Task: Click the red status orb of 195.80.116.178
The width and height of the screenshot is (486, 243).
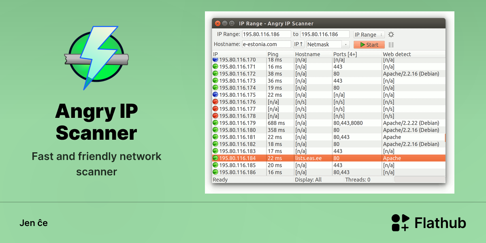Action: [215, 116]
